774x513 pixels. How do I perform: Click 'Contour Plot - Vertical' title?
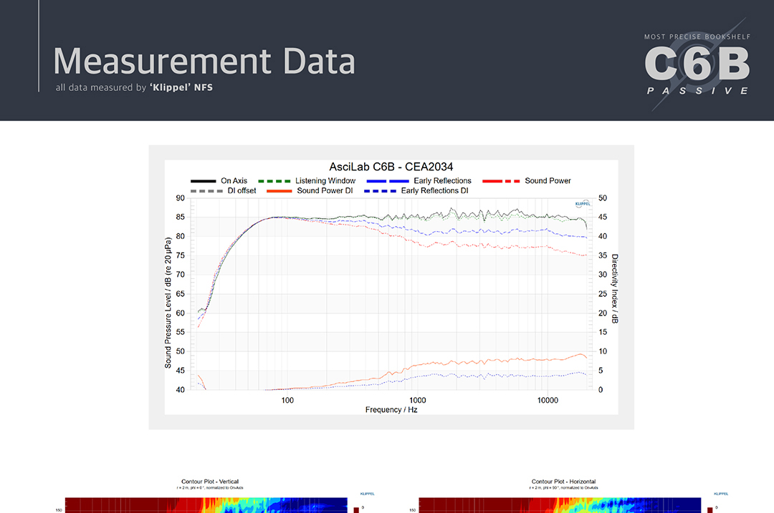coord(210,482)
